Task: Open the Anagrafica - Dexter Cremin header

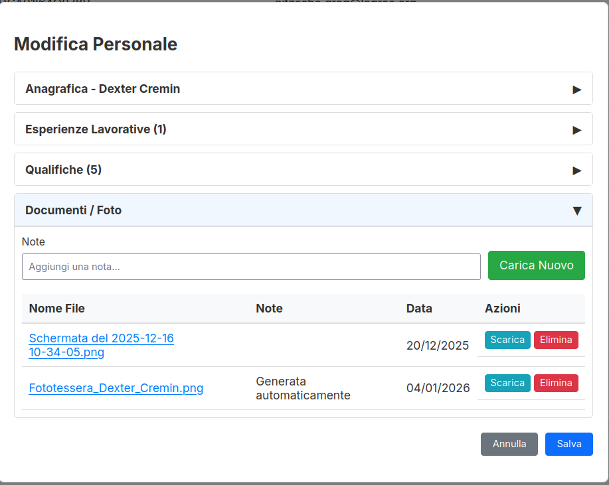Action: coord(103,89)
